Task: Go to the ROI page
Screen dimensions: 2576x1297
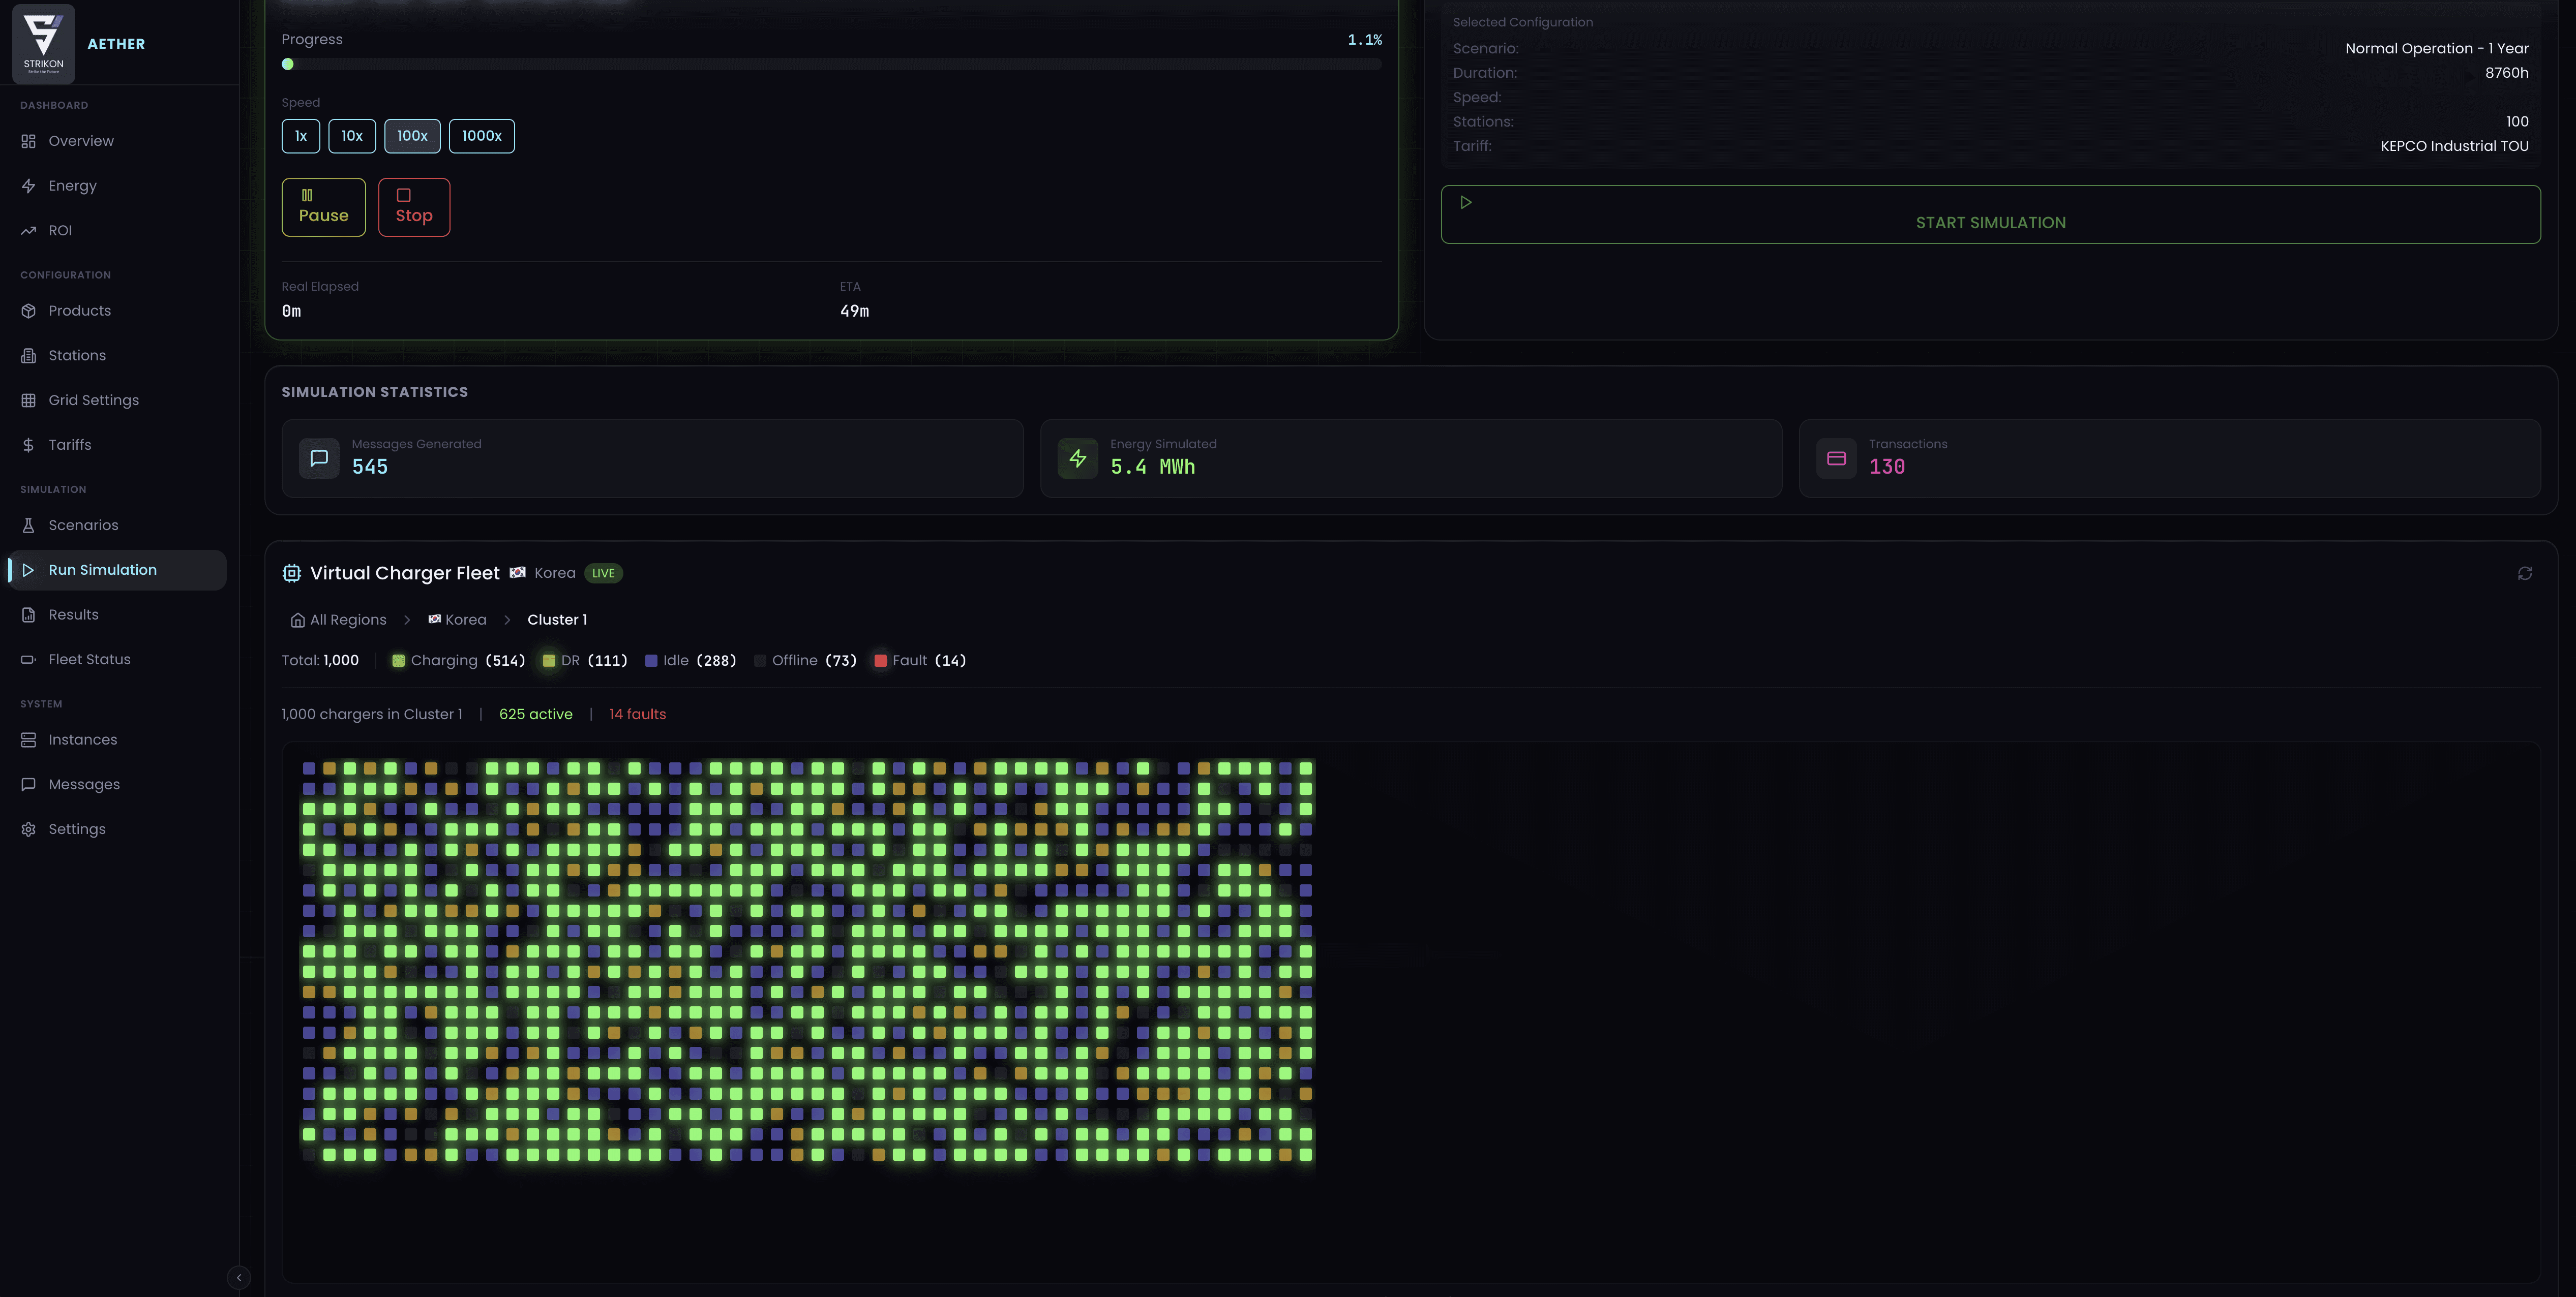Action: [x=60, y=231]
